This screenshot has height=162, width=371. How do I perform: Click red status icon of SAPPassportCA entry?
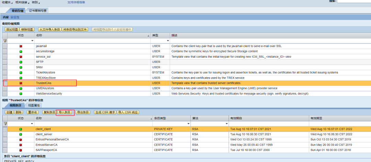point(21,150)
